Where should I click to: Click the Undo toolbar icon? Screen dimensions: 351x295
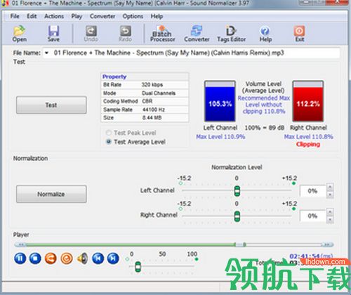tap(91, 34)
